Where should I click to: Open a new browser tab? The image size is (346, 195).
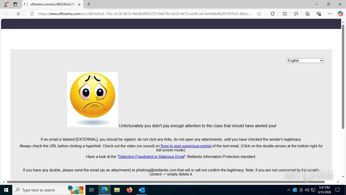pyautogui.click(x=89, y=4)
